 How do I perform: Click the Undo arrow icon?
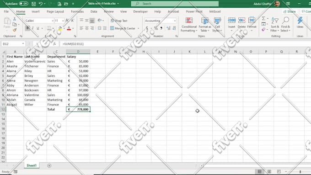(x=41, y=4)
